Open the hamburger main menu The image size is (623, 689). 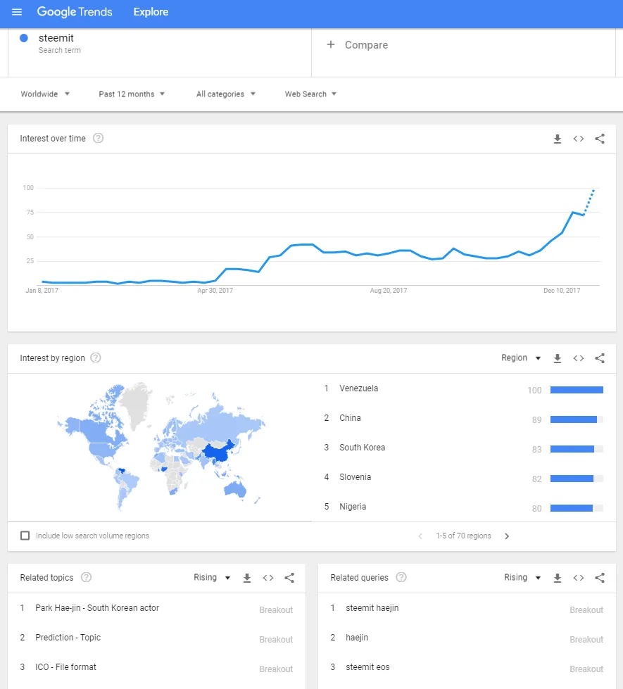(17, 13)
